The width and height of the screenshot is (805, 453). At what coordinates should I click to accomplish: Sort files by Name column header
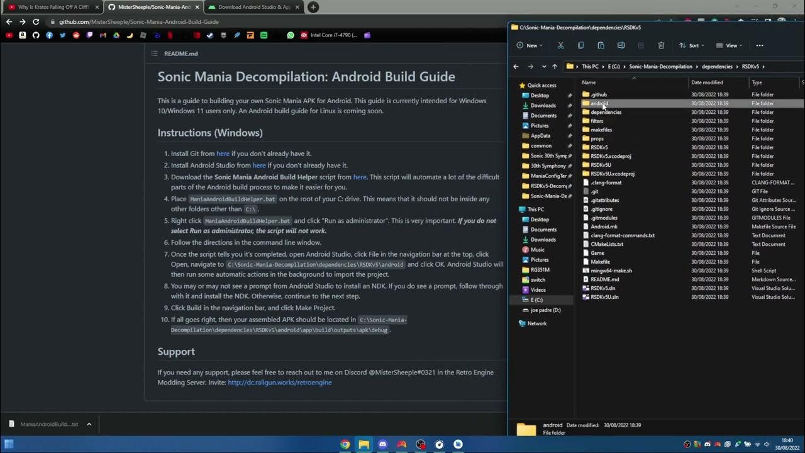point(634,82)
